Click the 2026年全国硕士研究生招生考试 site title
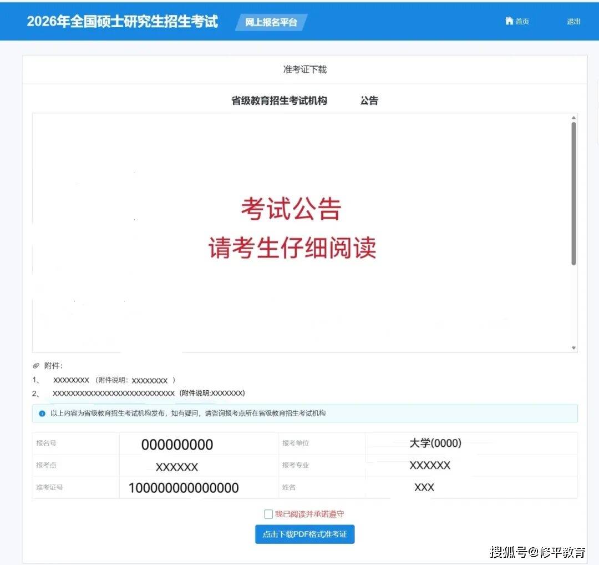The image size is (599, 565). click(122, 22)
